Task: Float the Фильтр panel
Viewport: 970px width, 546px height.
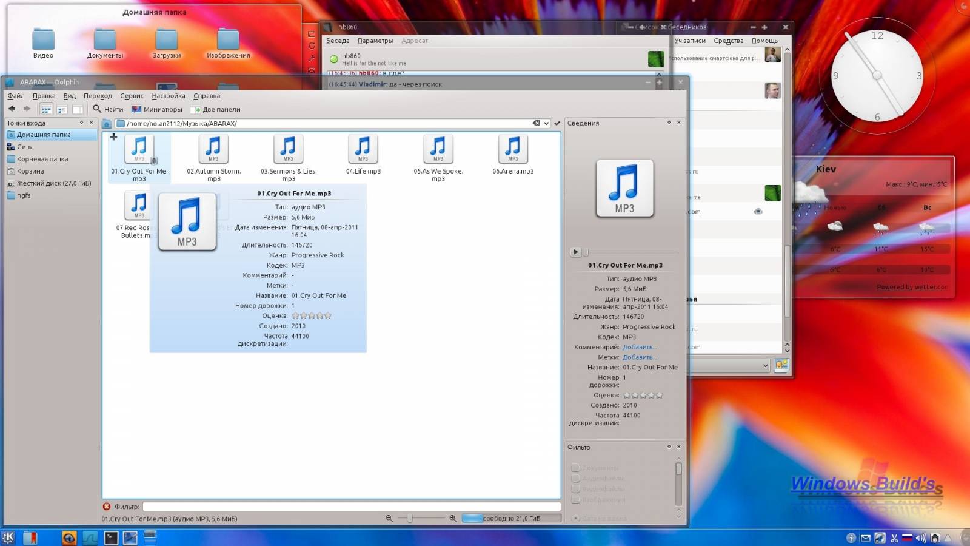Action: pyautogui.click(x=669, y=447)
